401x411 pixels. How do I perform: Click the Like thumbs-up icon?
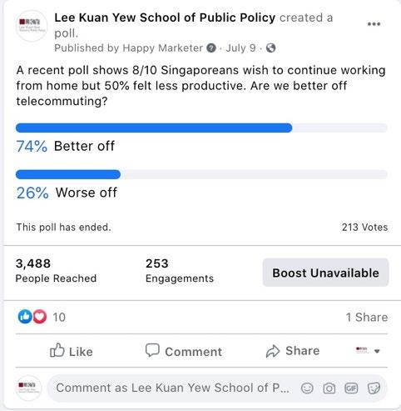(57, 350)
